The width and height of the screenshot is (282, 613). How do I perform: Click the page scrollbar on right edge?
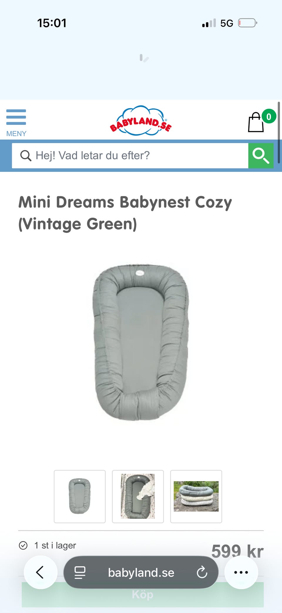click(x=278, y=132)
